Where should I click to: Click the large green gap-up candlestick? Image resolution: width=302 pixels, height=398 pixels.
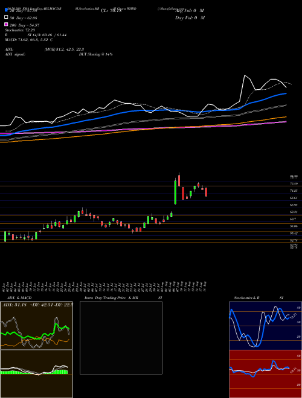175,192
